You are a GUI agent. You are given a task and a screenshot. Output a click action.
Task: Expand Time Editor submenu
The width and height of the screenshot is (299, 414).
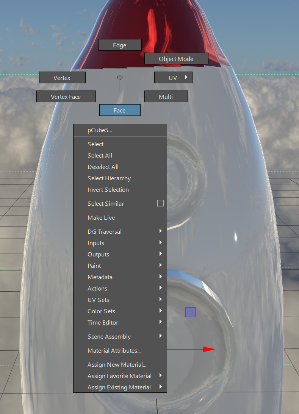pos(120,322)
